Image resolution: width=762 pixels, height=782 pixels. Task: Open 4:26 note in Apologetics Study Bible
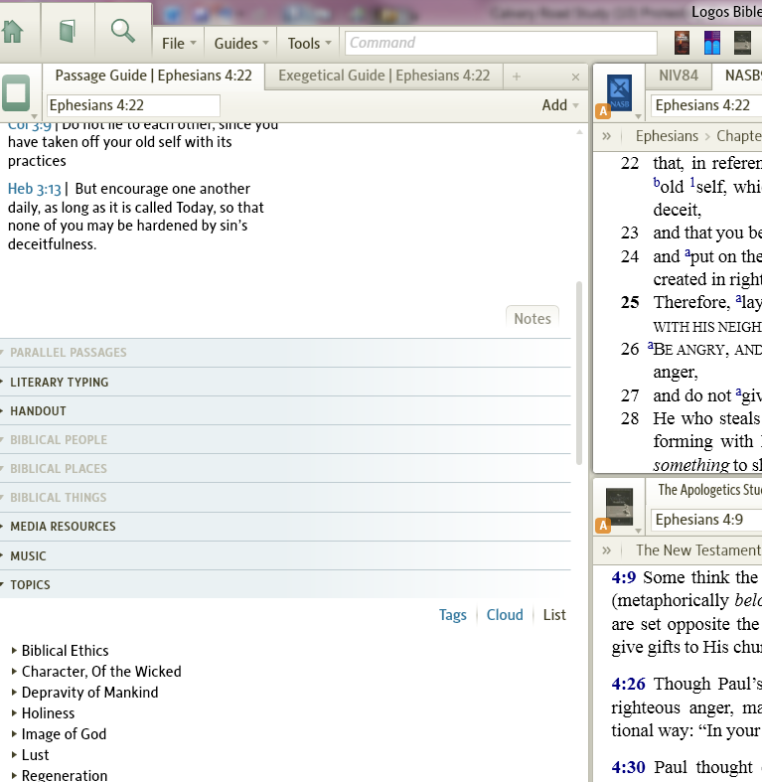628,684
